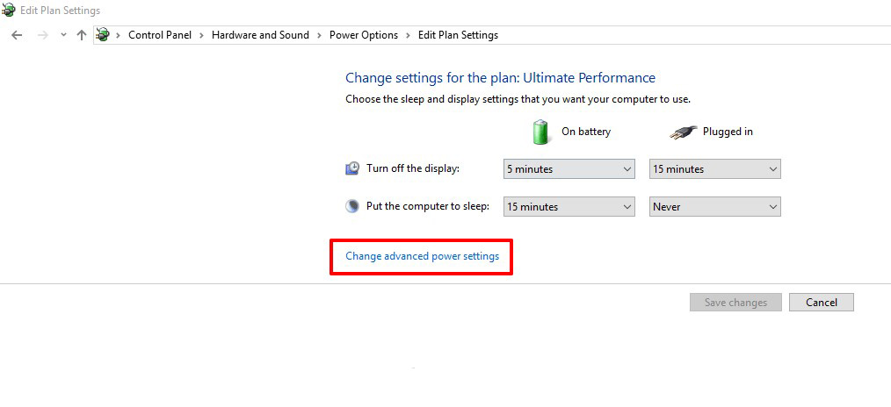
Task: Go to Control Panel in breadcrumb
Action: click(x=160, y=35)
